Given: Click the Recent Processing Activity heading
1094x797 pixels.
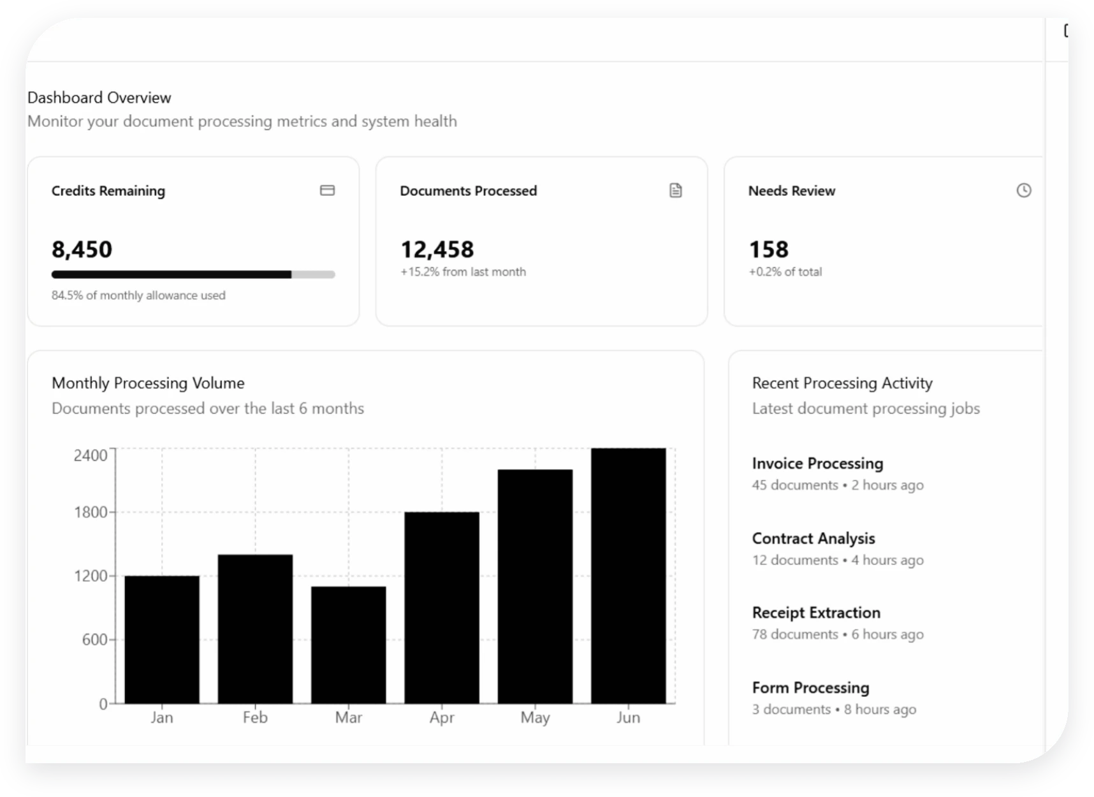Looking at the screenshot, I should [x=842, y=383].
